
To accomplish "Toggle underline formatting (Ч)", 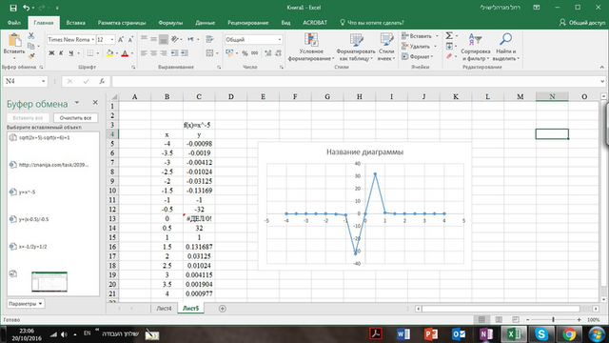I will [x=70, y=53].
